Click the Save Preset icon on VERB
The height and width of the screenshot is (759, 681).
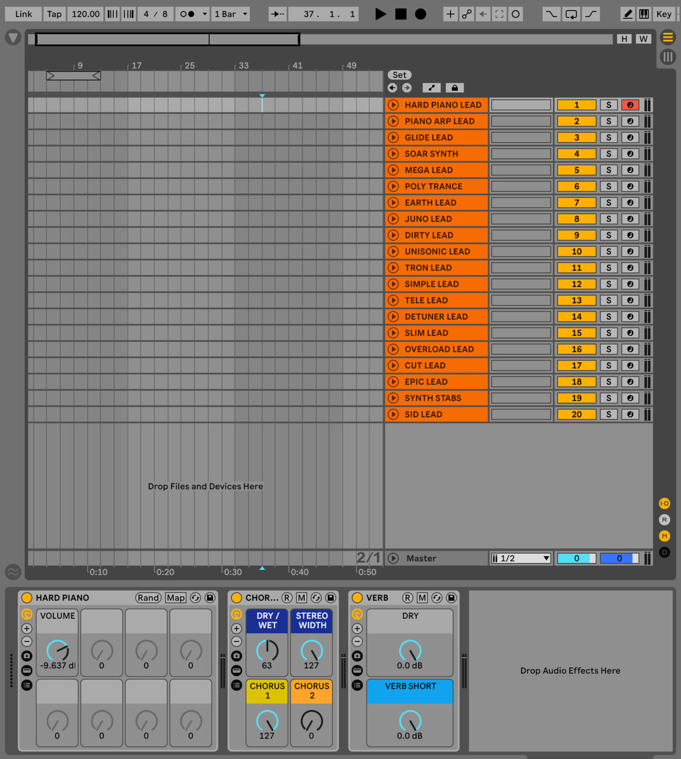pyautogui.click(x=451, y=598)
